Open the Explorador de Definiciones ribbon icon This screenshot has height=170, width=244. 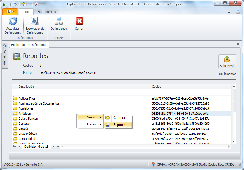point(35,22)
